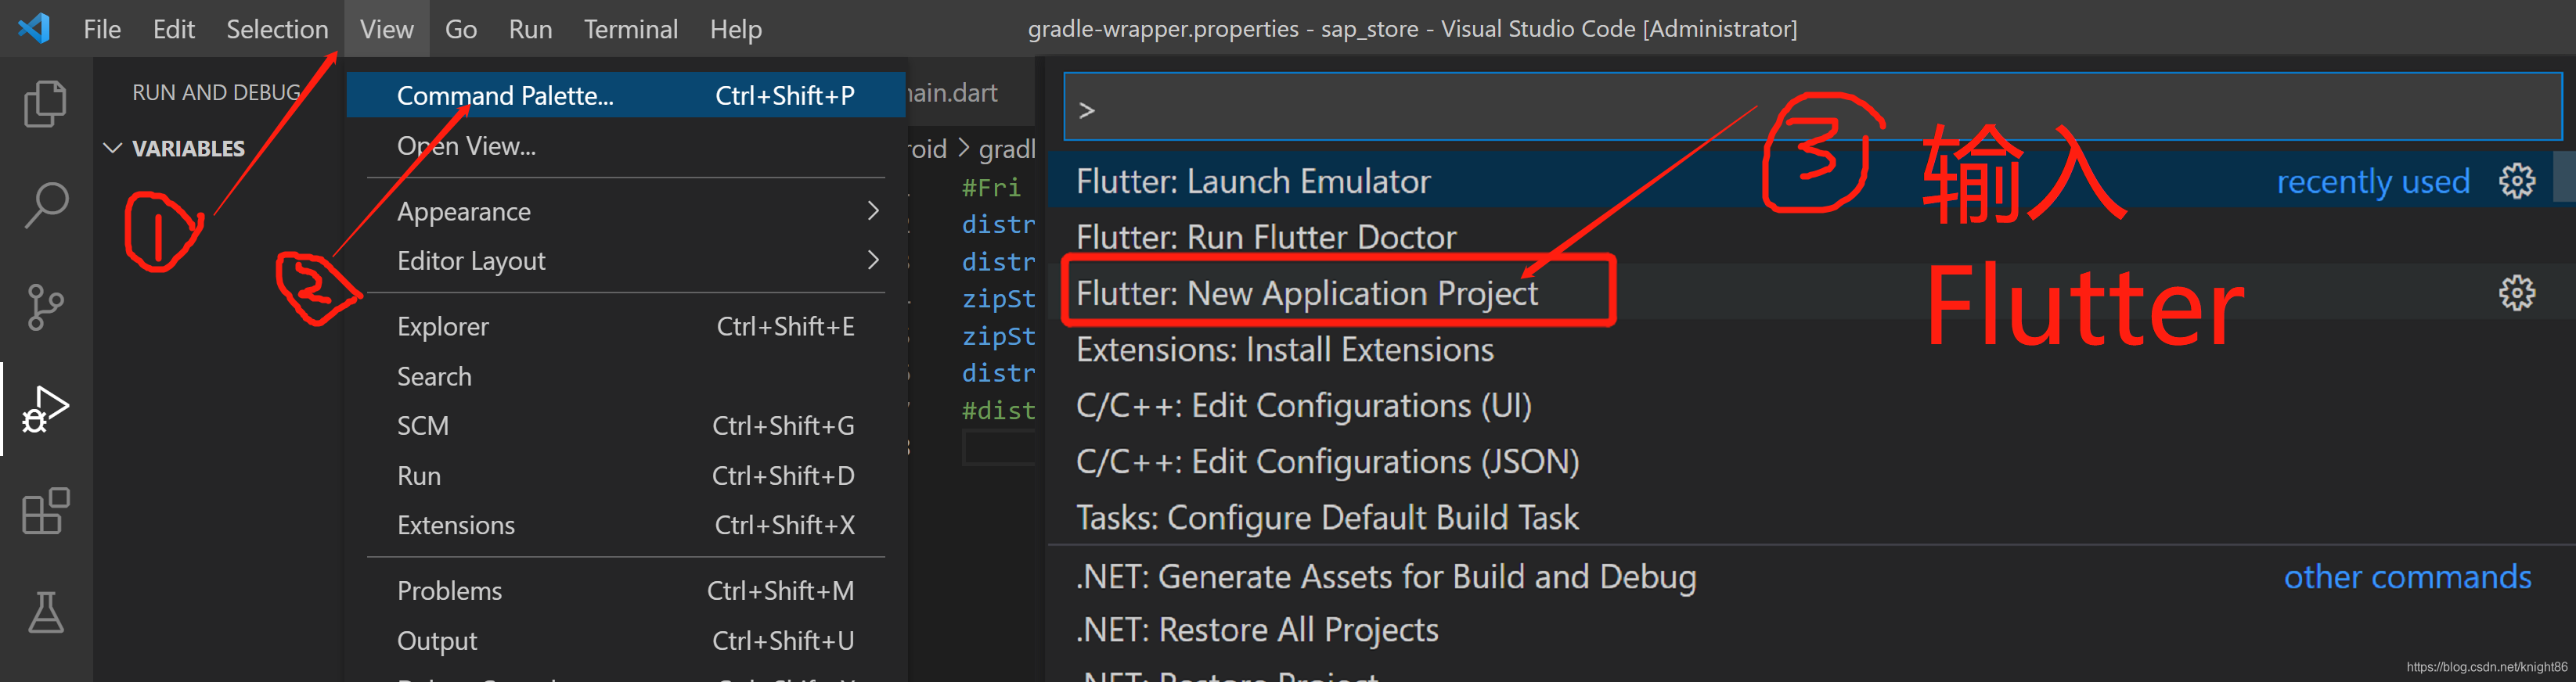This screenshot has width=2576, height=682.
Task: Open the Help menu
Action: coord(735,29)
